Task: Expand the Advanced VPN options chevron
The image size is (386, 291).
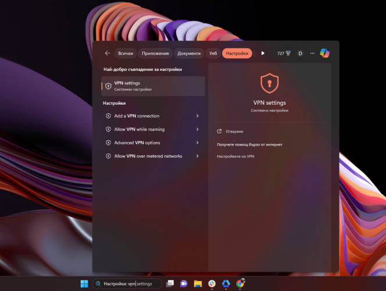Action: point(198,143)
